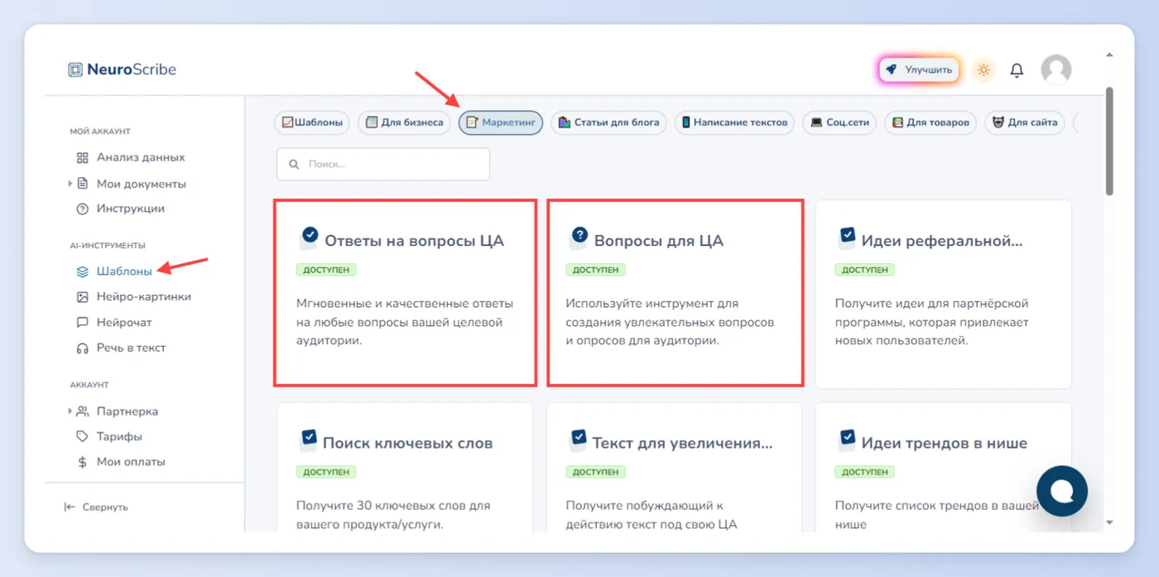Viewport: 1159px width, 577px height.
Task: Toggle the light/dark theme sun button
Action: click(983, 70)
